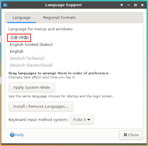Click the Language Support app icon in title bar

click(6, 5)
